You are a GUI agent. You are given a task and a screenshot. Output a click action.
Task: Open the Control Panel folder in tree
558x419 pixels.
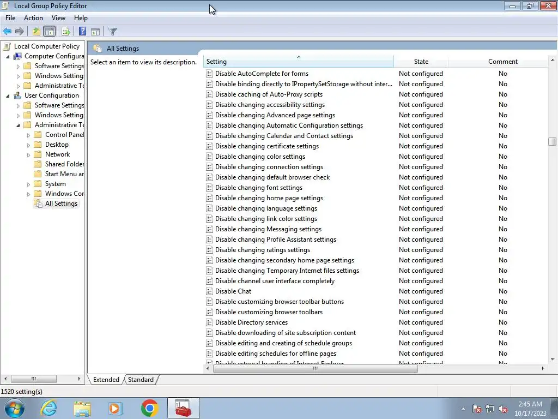tap(64, 135)
